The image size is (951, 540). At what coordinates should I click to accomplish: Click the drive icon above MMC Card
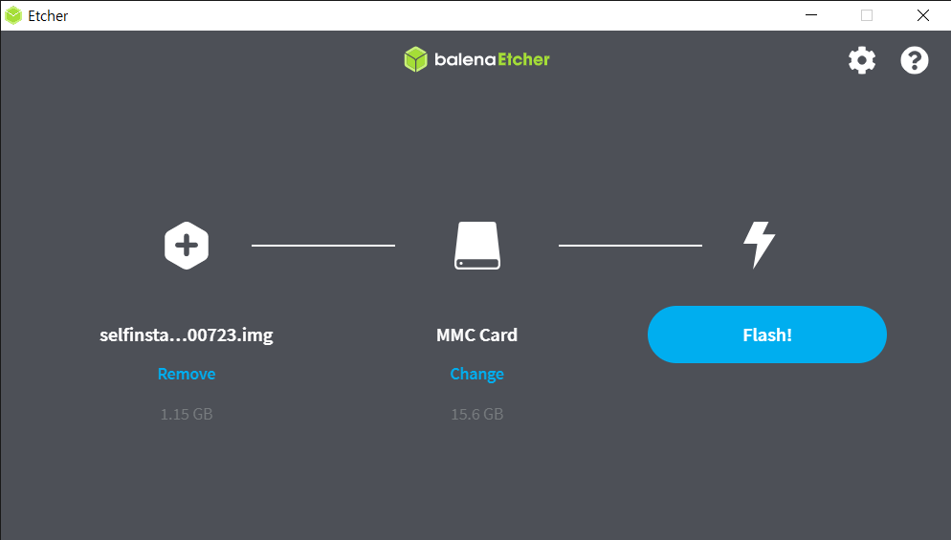(477, 246)
